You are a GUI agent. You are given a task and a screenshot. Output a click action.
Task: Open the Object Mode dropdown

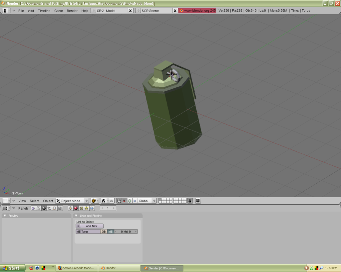point(72,201)
